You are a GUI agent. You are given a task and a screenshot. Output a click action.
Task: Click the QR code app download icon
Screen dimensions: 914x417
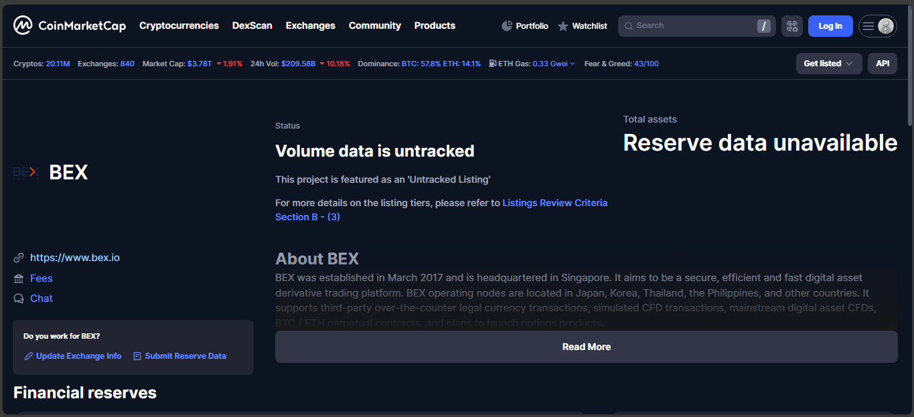click(792, 26)
